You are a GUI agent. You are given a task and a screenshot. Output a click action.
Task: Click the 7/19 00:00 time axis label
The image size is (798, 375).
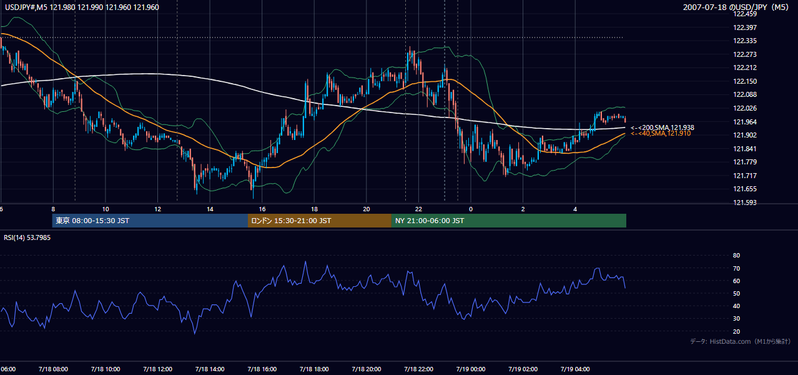[471, 369]
